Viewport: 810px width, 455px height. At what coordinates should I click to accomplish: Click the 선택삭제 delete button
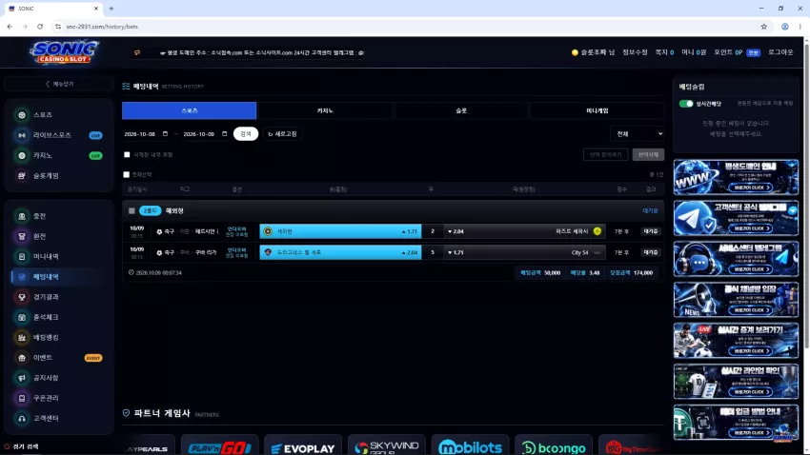[x=648, y=154]
